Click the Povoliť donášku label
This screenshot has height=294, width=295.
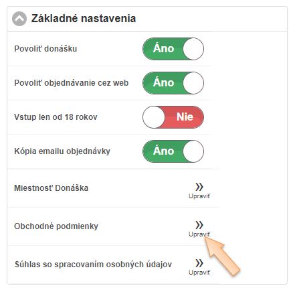tap(45, 49)
